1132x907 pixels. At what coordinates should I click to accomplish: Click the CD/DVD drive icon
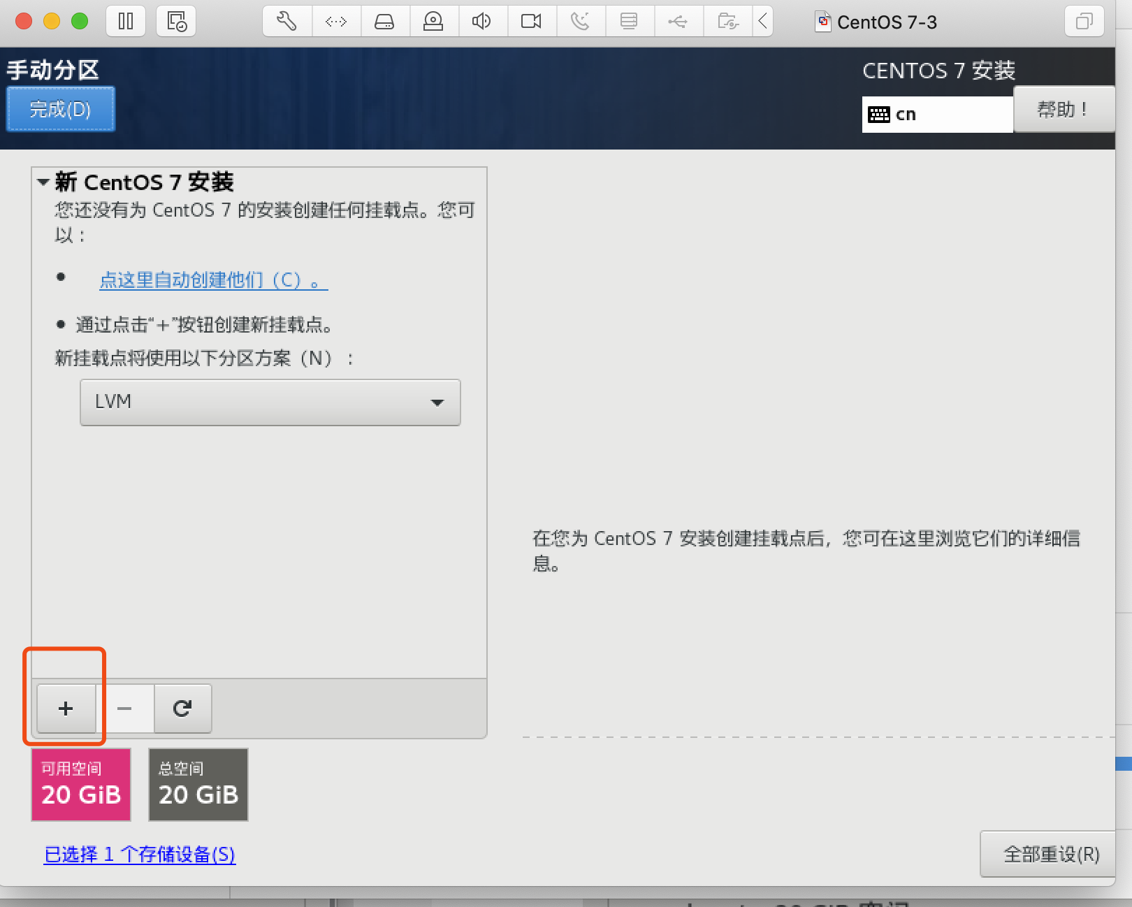[434, 22]
